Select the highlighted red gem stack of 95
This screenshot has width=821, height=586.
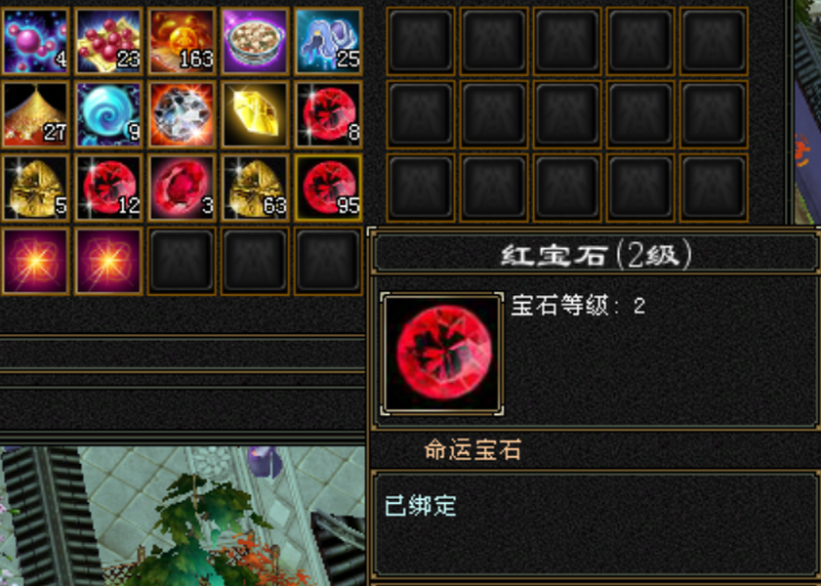tap(328, 188)
